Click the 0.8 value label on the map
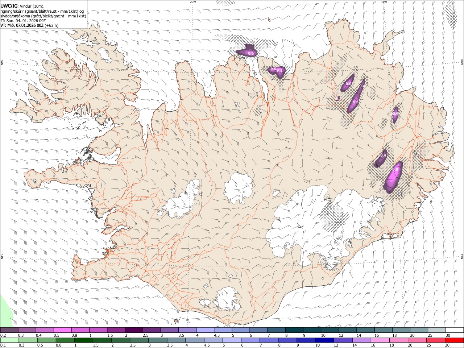Viewport: 464px width, 348px height. [395, 169]
